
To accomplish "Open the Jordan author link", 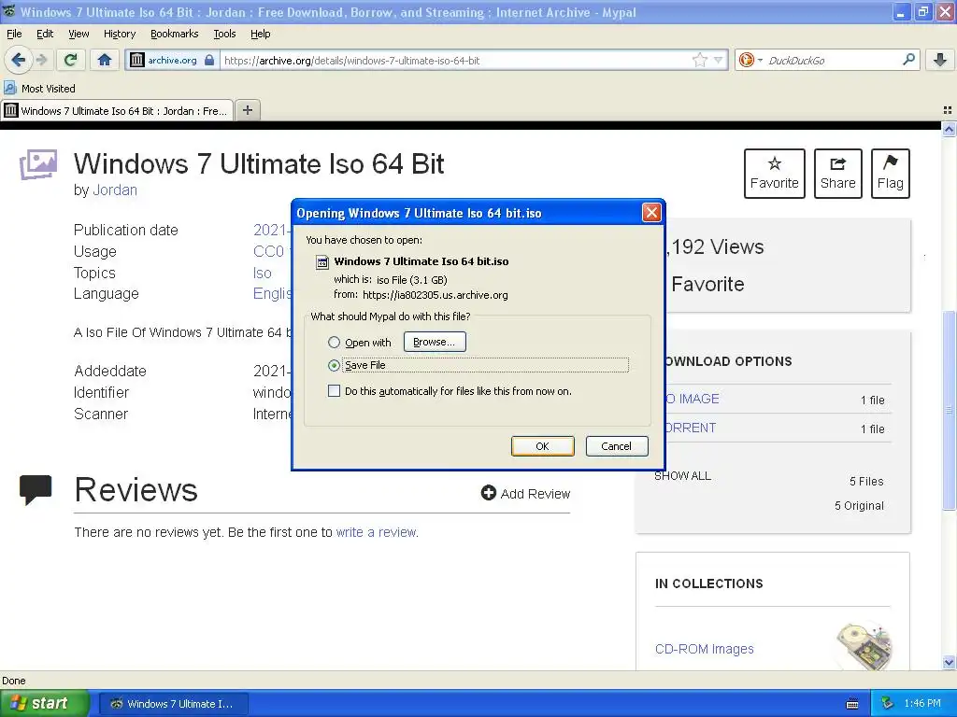I will [x=115, y=190].
